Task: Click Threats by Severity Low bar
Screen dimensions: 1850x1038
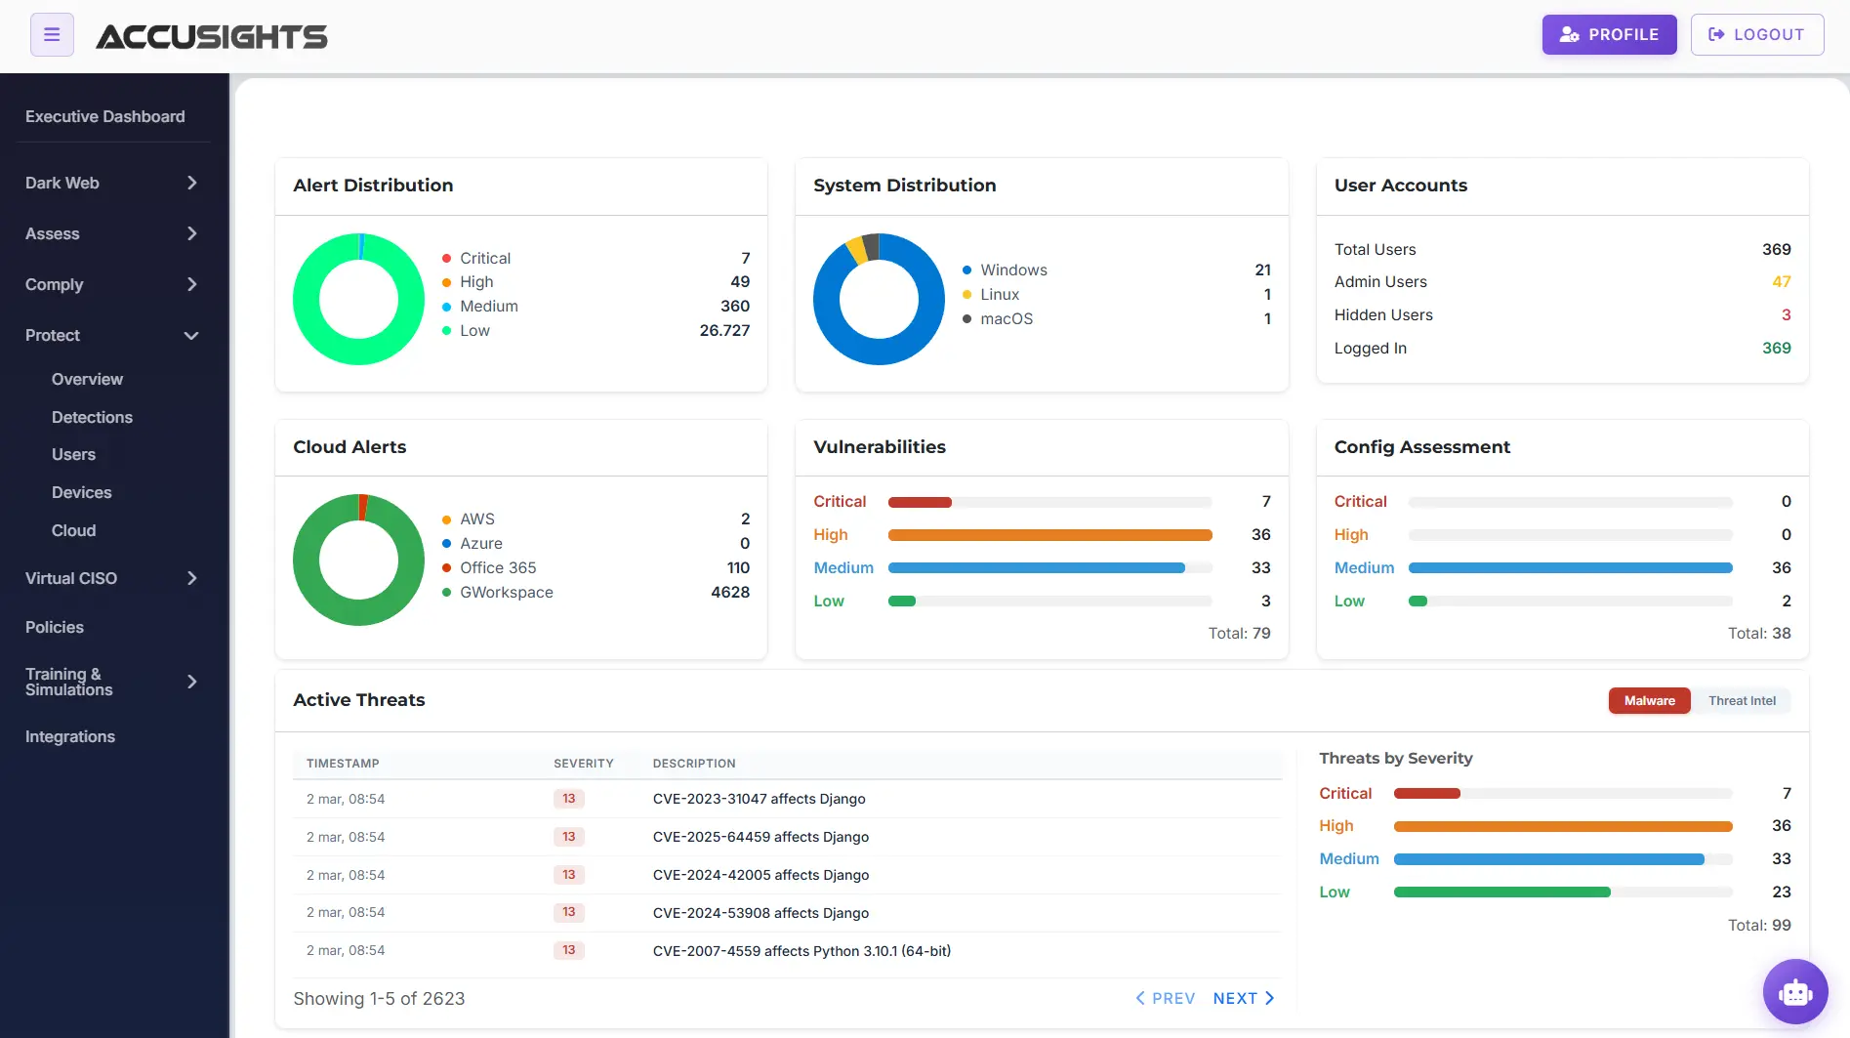Action: [x=1563, y=893]
